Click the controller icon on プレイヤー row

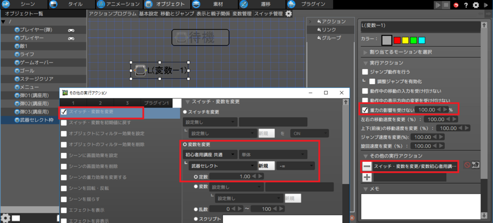(71, 38)
